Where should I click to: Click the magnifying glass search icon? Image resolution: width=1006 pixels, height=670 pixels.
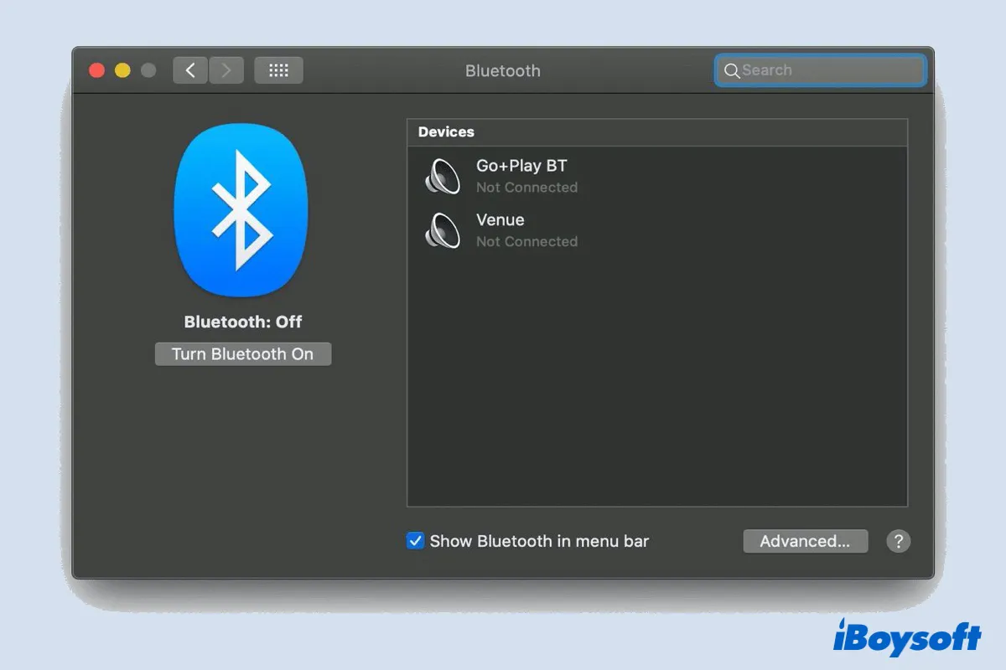(x=731, y=71)
